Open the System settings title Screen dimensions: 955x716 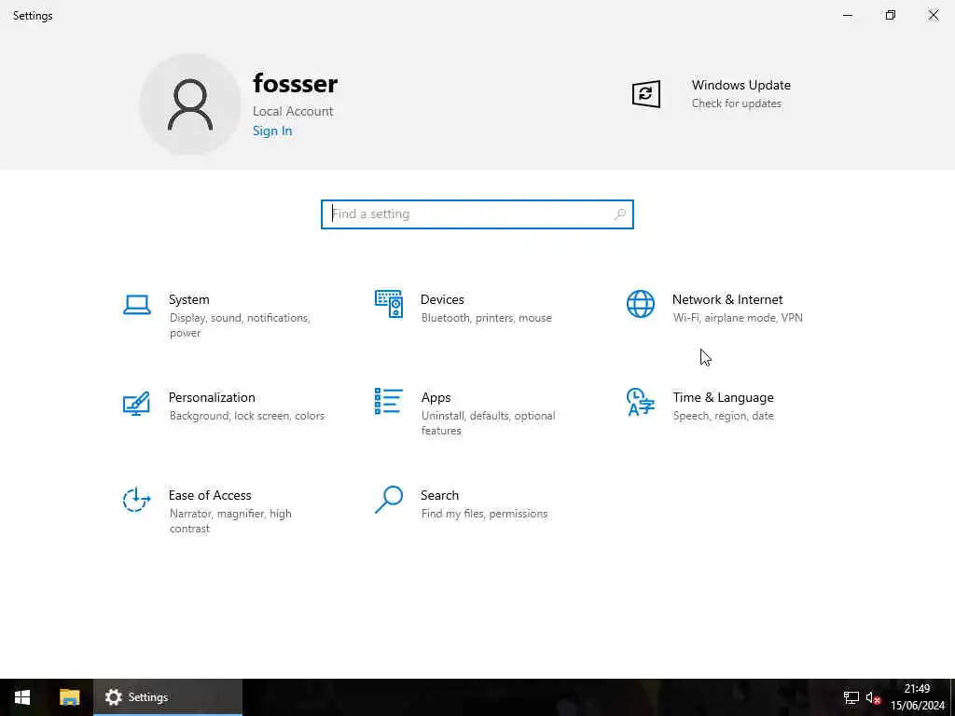[188, 299]
